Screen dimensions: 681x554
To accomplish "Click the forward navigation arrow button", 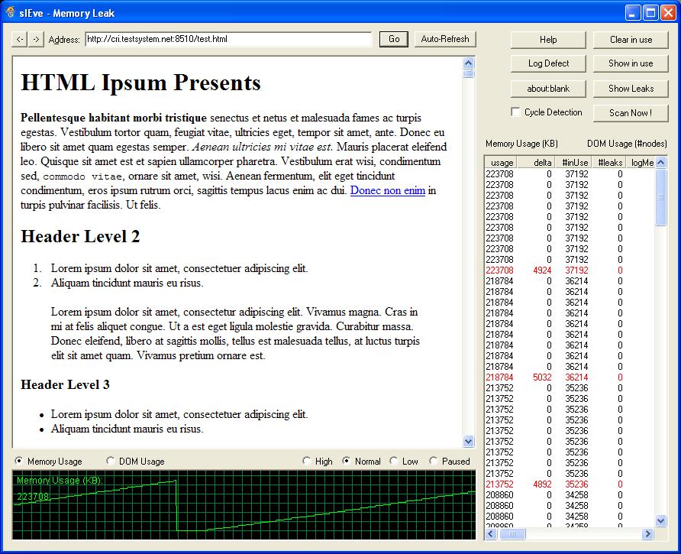I will 35,39.
